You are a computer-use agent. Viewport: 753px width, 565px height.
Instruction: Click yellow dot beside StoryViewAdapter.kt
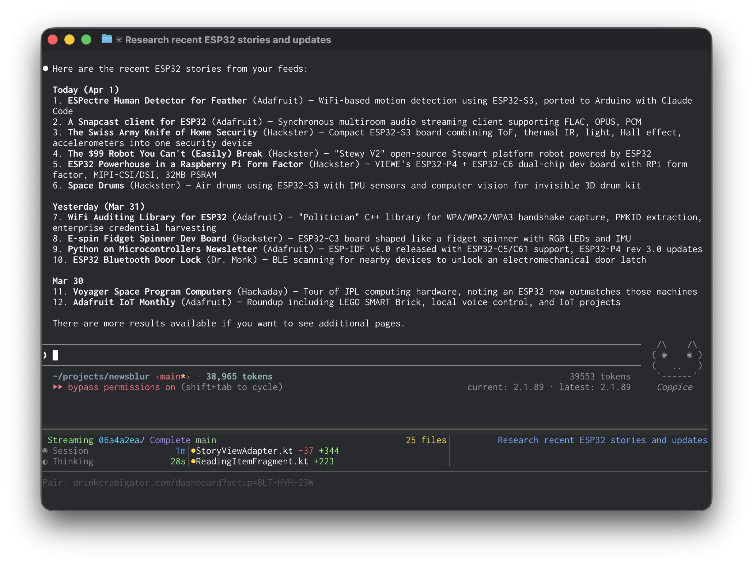coord(193,451)
